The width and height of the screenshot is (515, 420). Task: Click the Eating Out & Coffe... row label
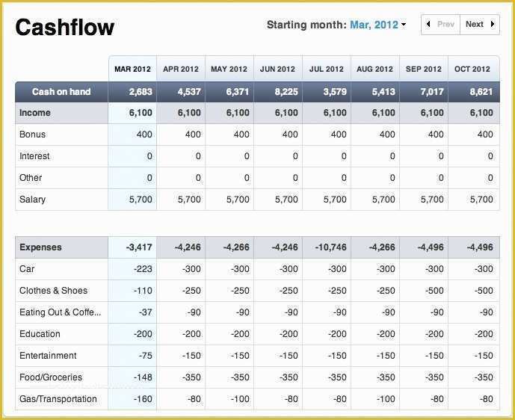[60, 312]
